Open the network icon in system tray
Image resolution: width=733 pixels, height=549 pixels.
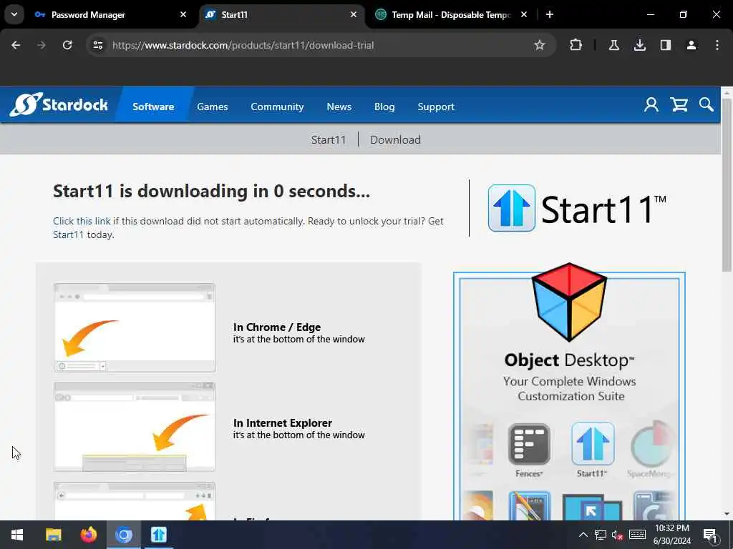(x=601, y=535)
